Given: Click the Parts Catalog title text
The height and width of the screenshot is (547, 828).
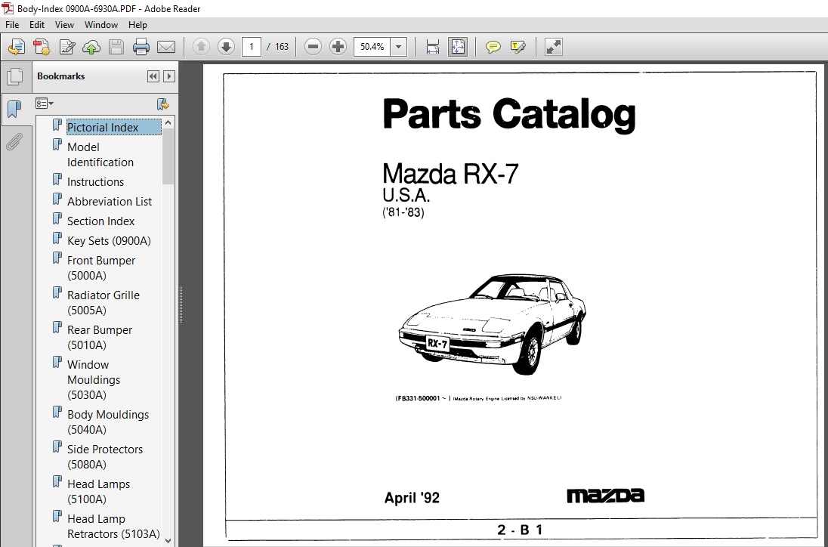Looking at the screenshot, I should (509, 114).
